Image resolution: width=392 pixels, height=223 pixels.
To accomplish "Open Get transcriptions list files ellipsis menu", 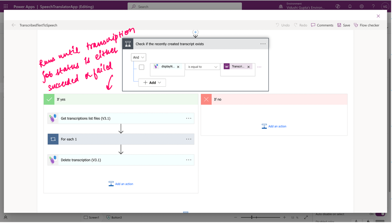I will tap(189, 118).
